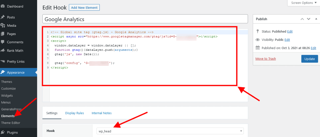Click the gtag('config' code line
320x137 pixels.
pos(85,63)
